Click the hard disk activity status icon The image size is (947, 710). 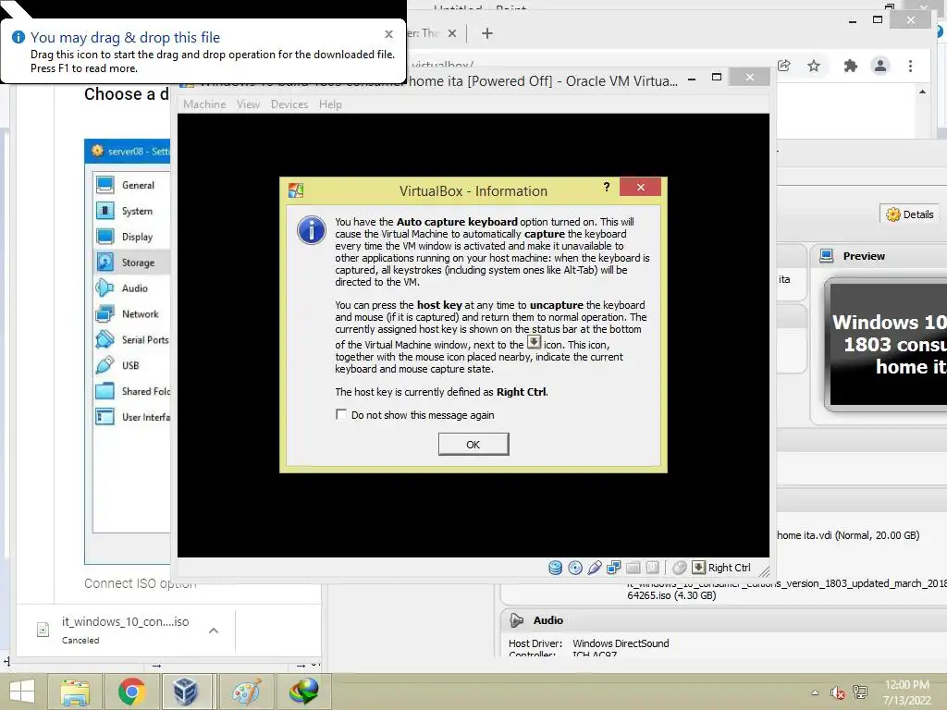tap(555, 568)
